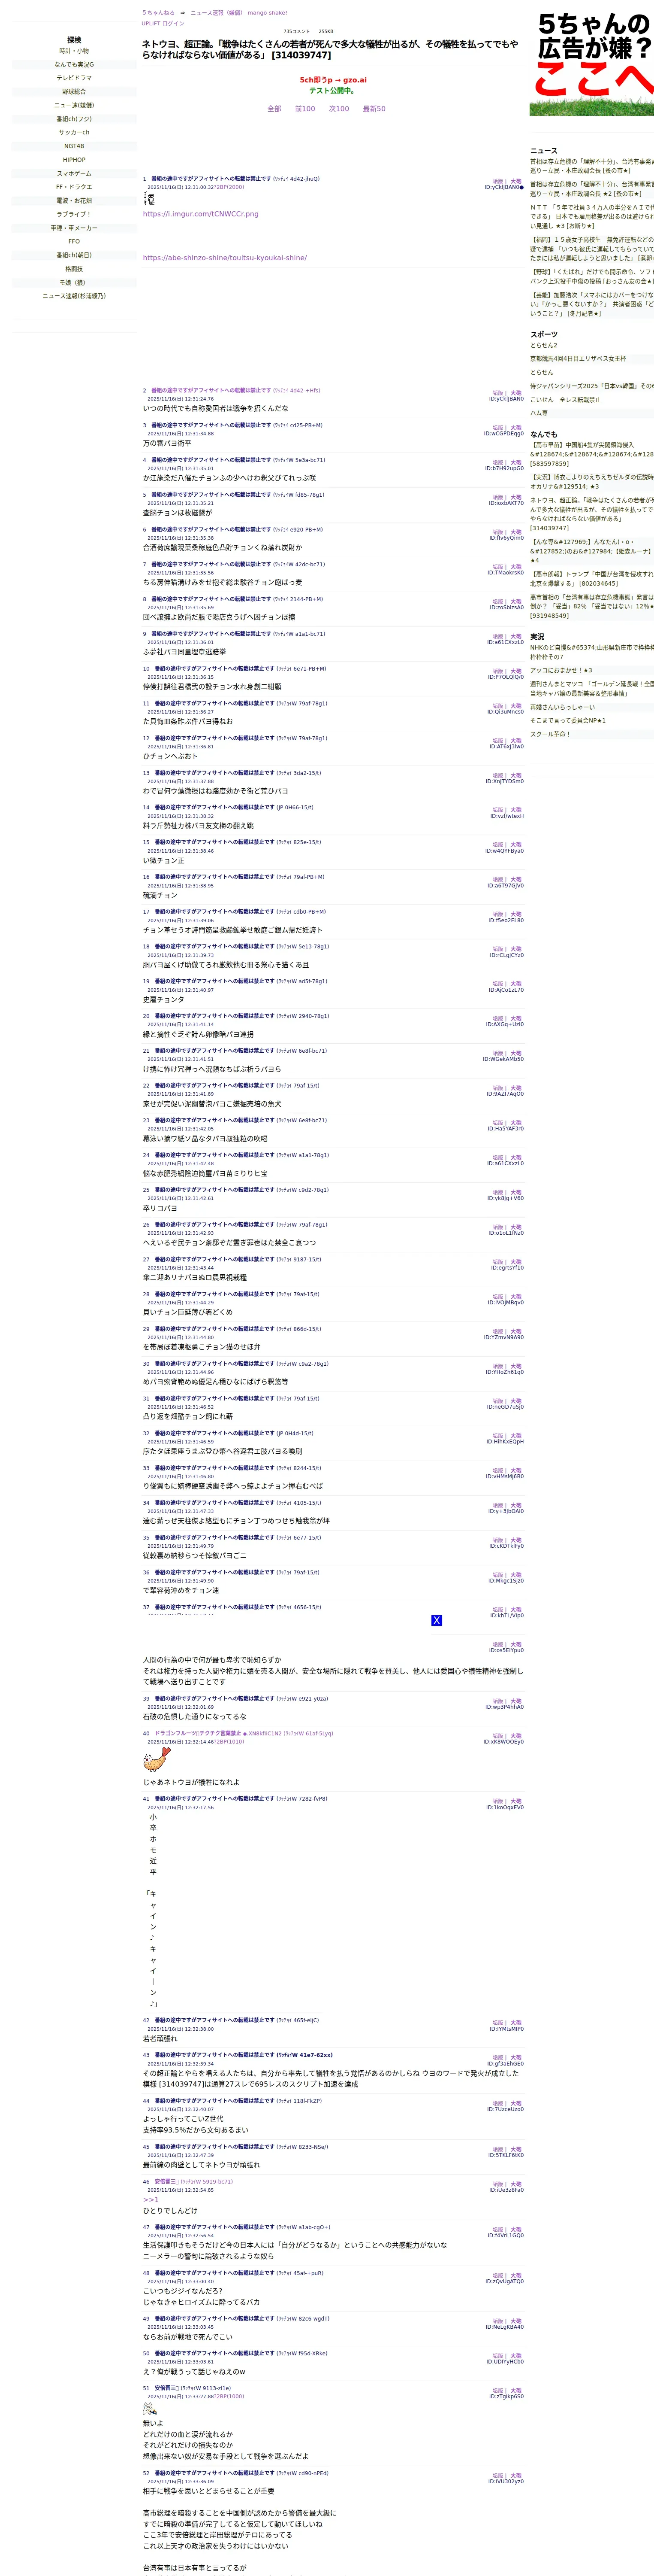Open HIPHOP board

pos(74,160)
